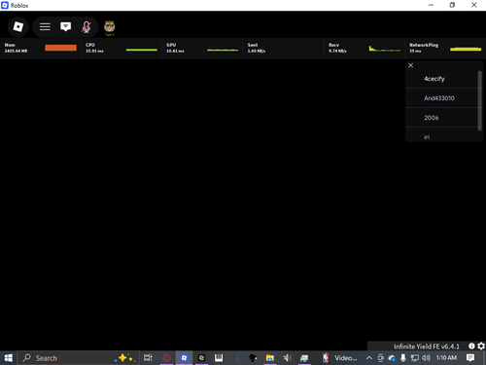Click the microphone tray icon

(403, 358)
